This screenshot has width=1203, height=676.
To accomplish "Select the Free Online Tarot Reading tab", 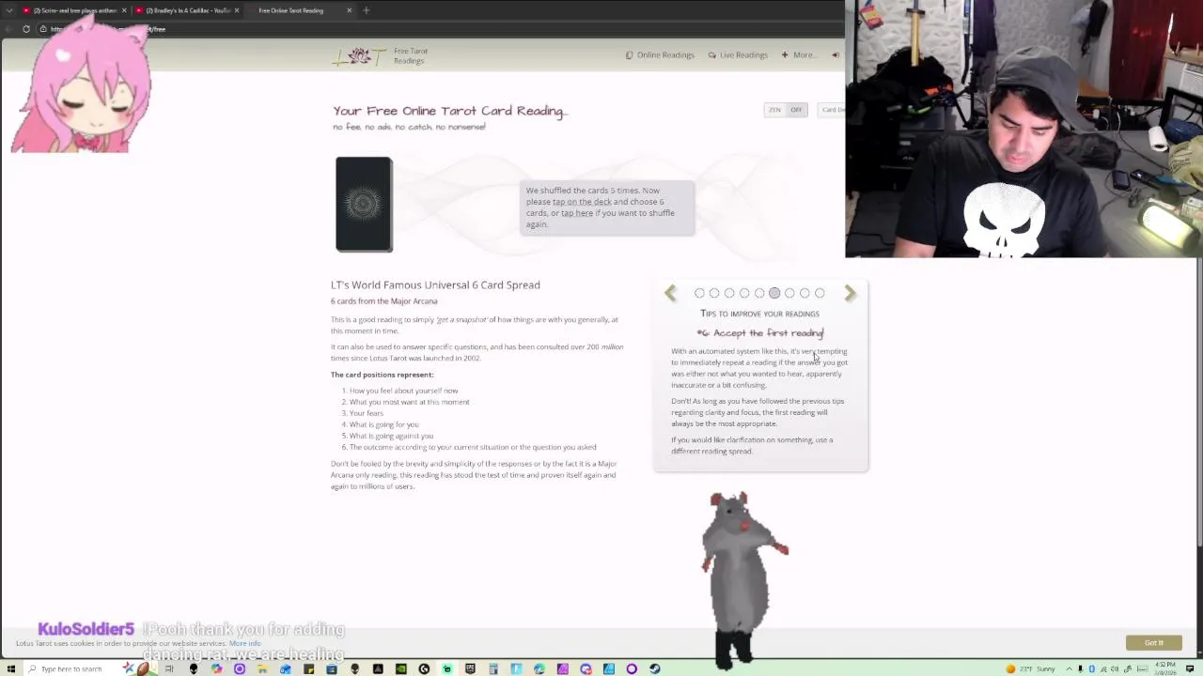I will pyautogui.click(x=299, y=10).
